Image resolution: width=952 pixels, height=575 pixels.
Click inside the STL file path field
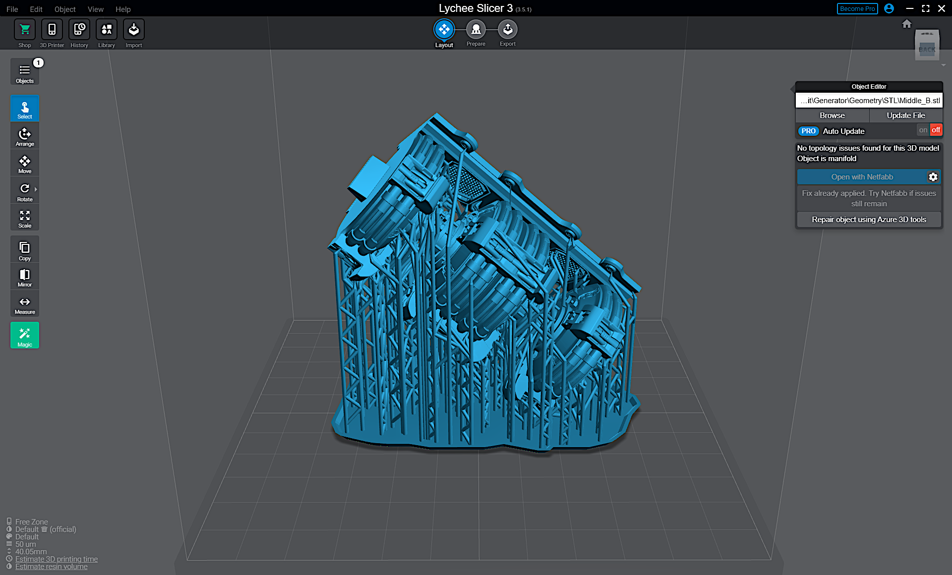tap(869, 100)
